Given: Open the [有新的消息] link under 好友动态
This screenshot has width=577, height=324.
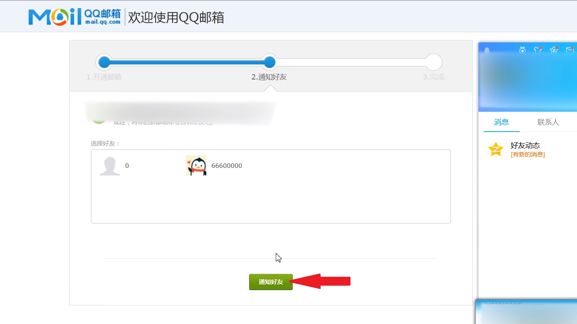Looking at the screenshot, I should pyautogui.click(x=527, y=154).
